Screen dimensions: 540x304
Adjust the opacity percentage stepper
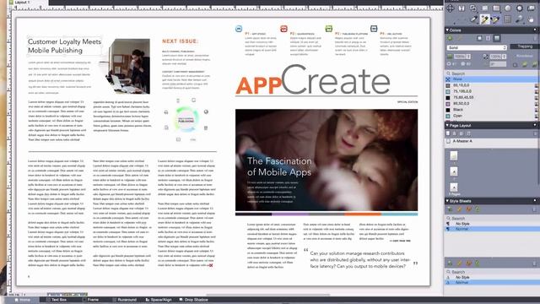[505, 57]
